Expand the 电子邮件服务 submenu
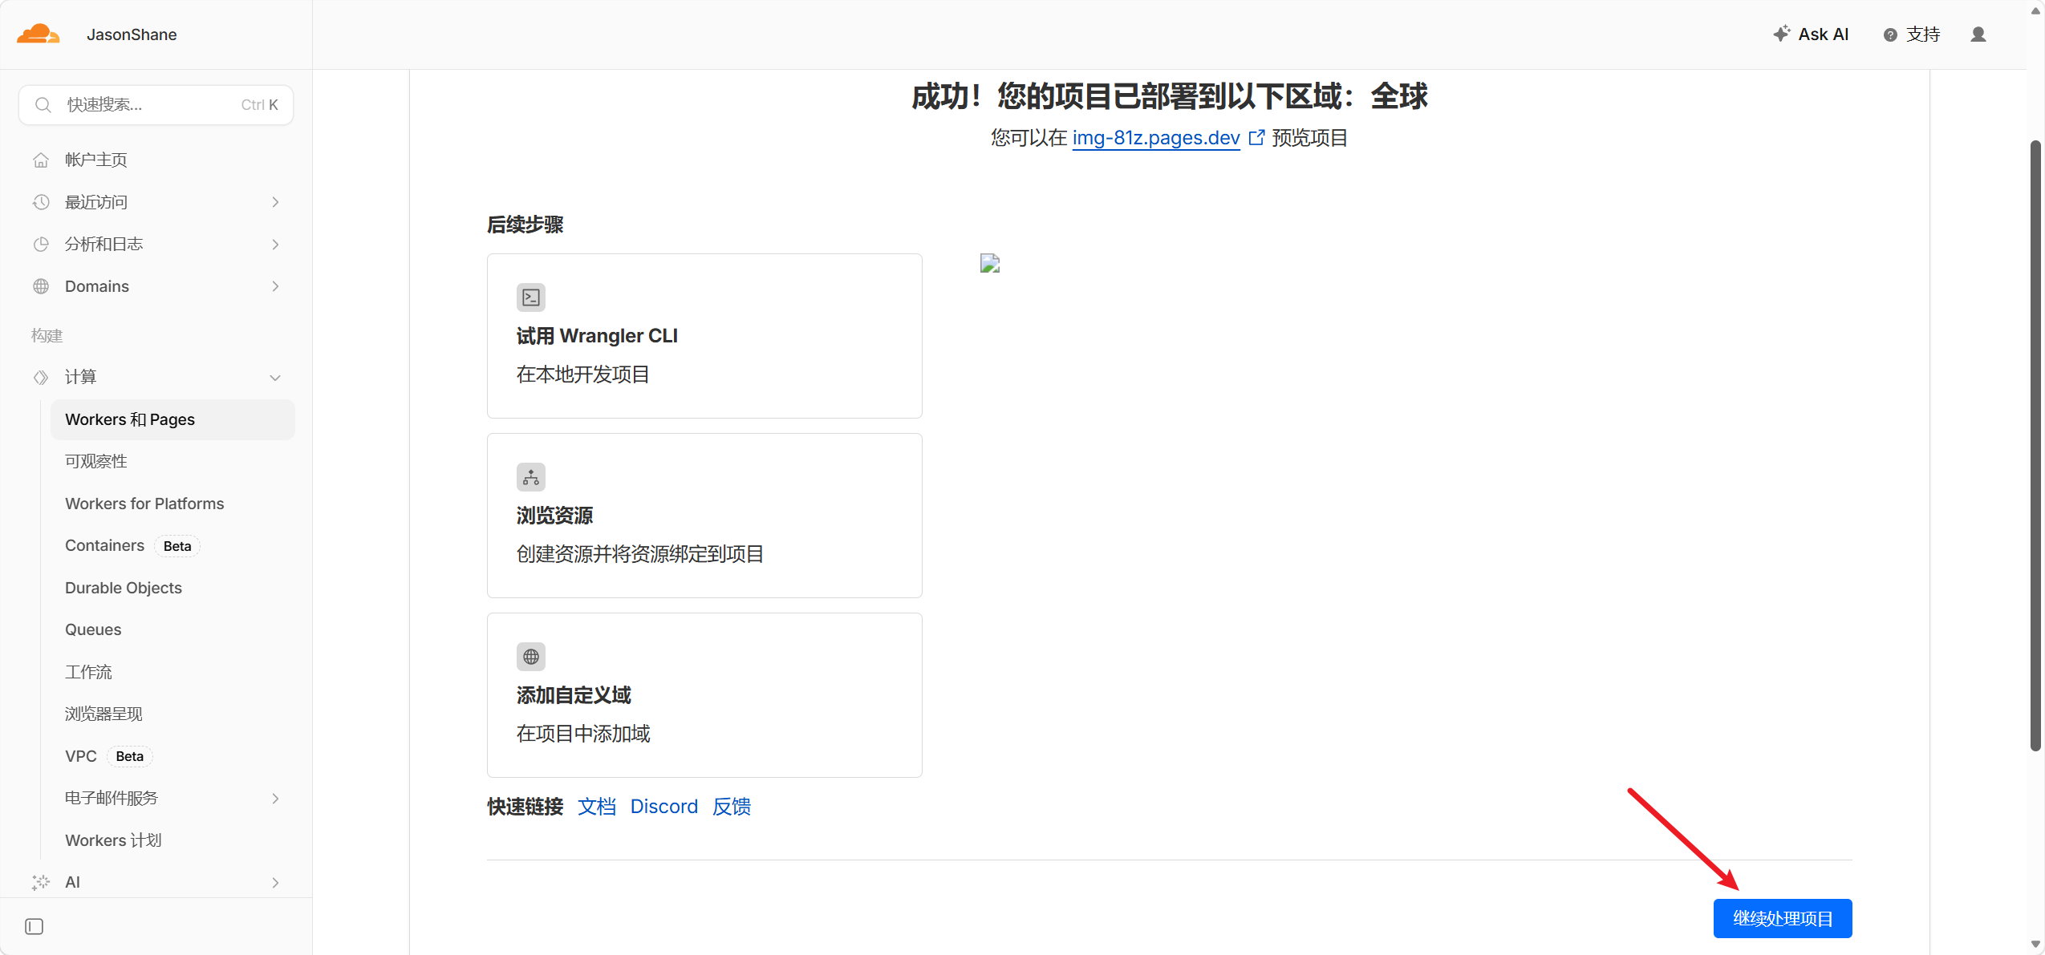This screenshot has width=2045, height=955. tap(275, 798)
